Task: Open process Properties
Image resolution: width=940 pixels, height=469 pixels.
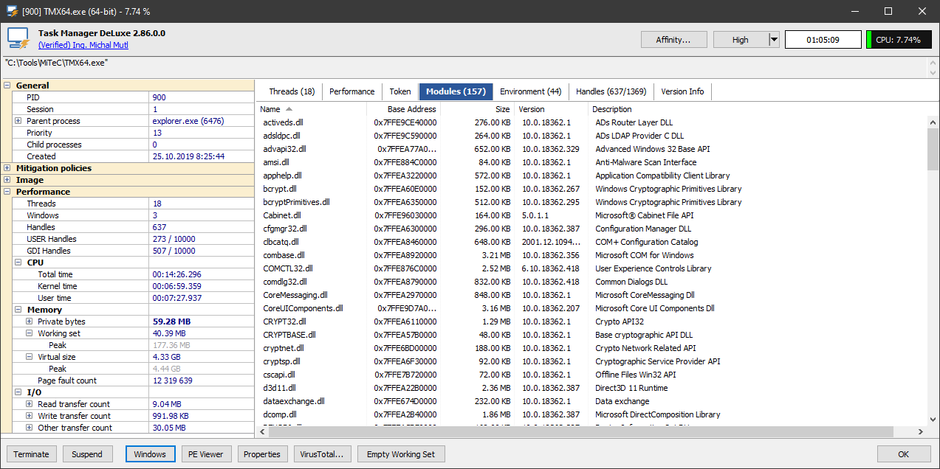Action: 262,454
